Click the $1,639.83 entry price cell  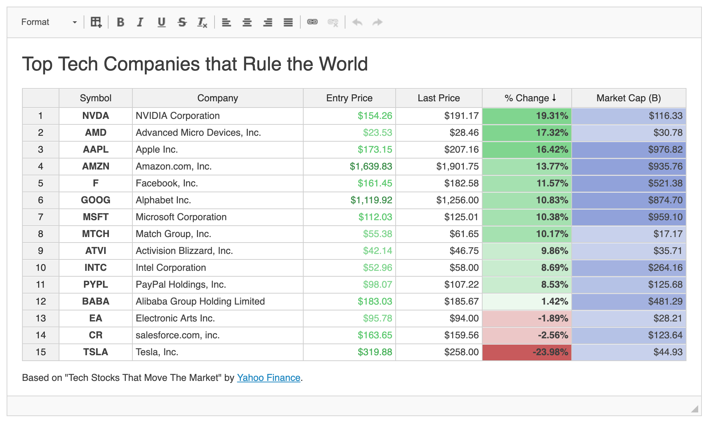point(349,166)
